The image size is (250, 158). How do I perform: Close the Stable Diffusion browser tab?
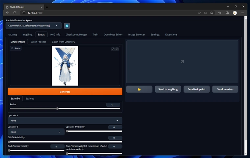click(x=41, y=7)
